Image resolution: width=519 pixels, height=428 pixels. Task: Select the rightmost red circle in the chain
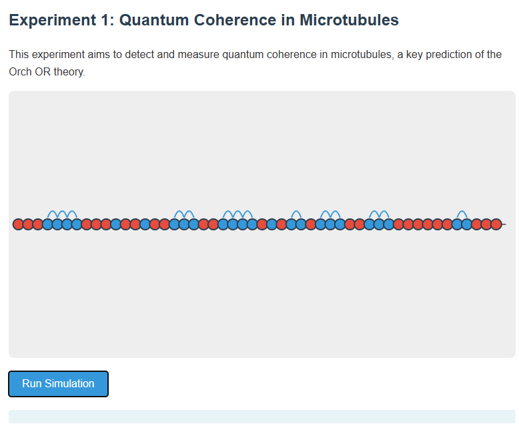click(496, 224)
